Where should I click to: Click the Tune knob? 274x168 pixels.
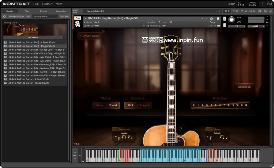tap(232, 20)
